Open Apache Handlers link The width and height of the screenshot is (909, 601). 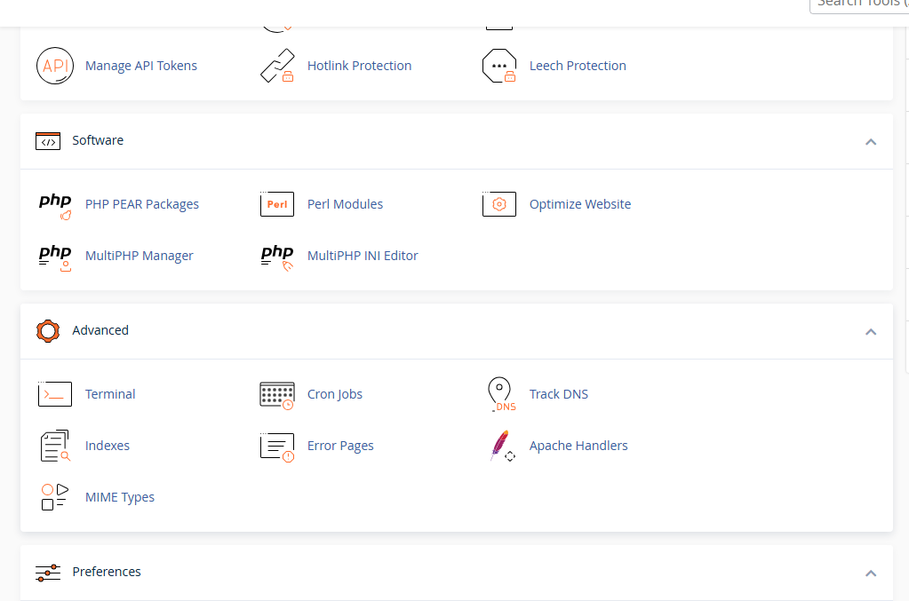(578, 446)
